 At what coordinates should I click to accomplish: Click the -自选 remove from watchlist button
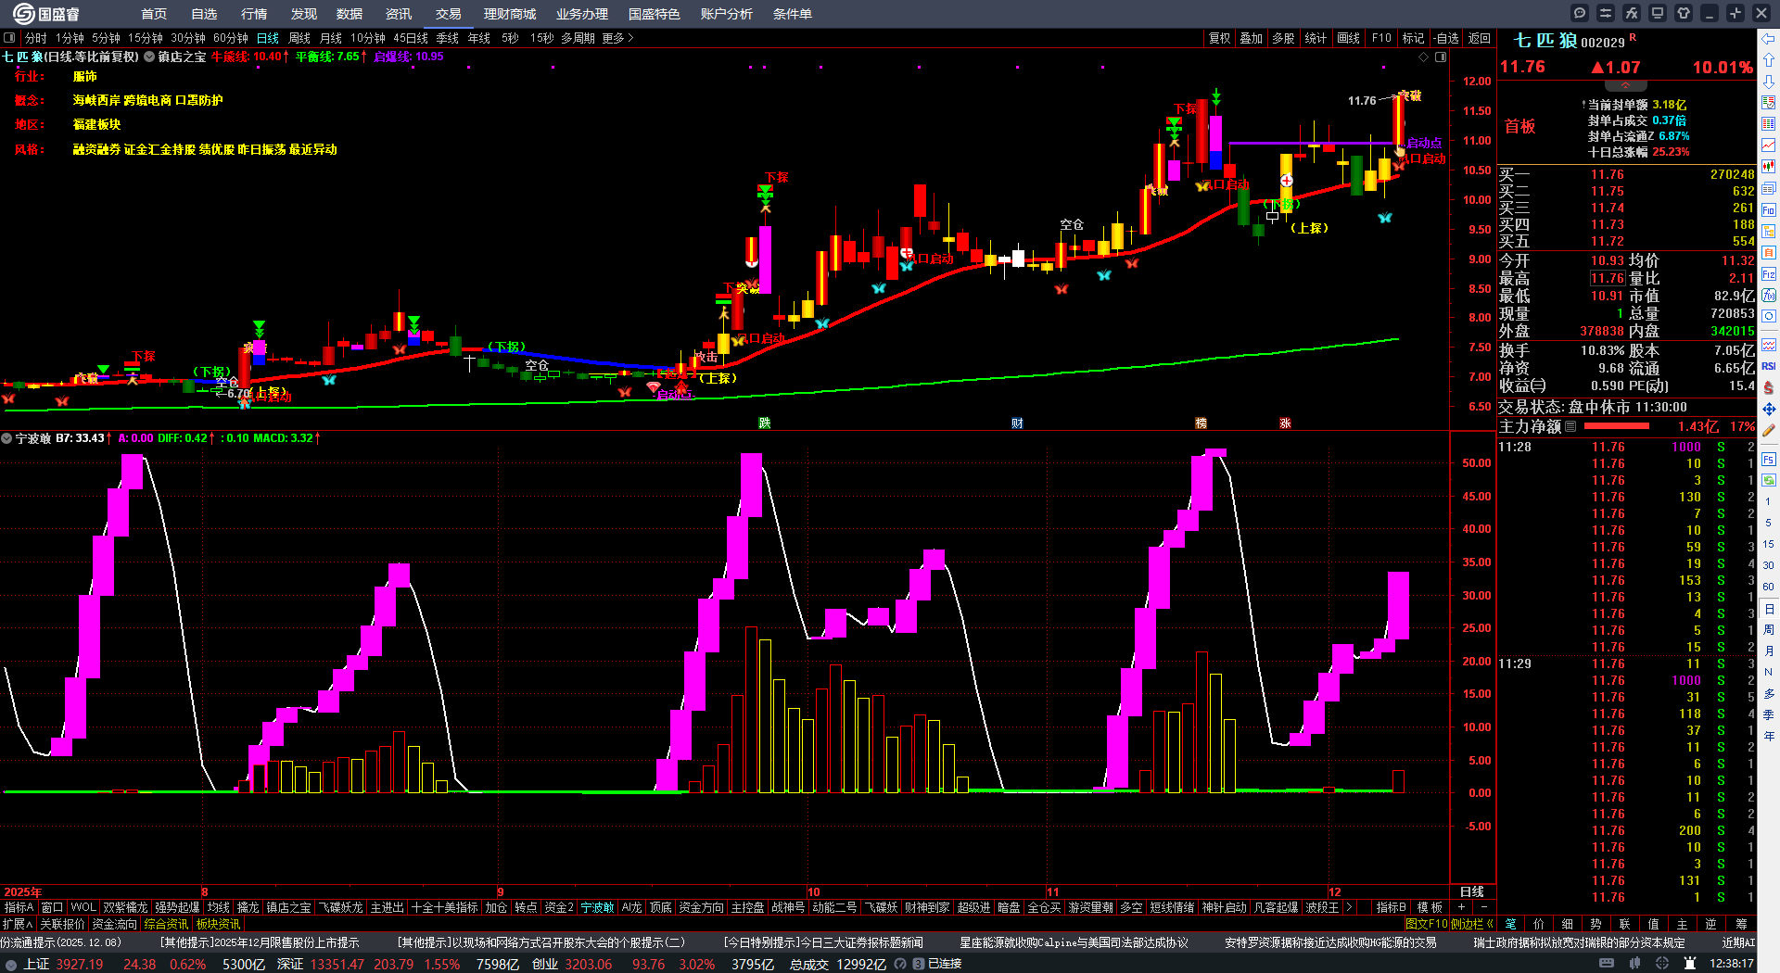point(1446,38)
